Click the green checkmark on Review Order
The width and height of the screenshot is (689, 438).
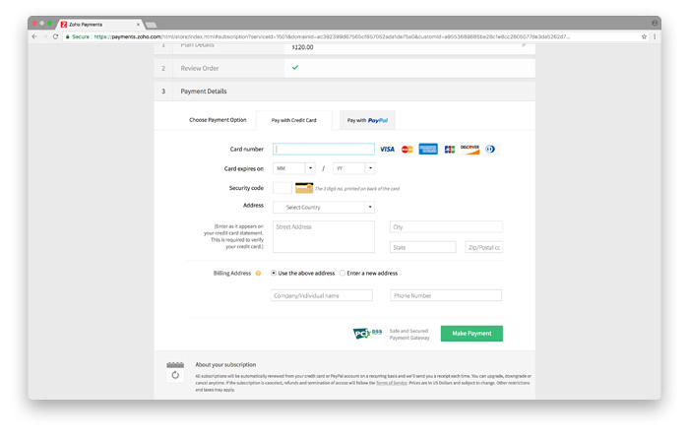[295, 68]
